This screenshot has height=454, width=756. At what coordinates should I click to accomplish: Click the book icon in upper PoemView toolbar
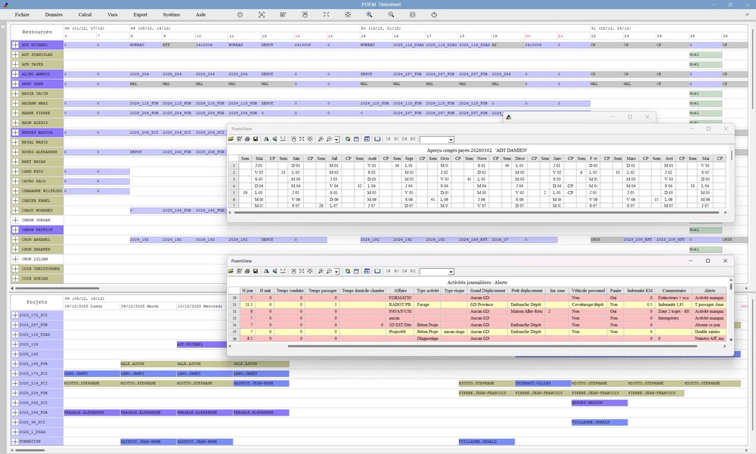[x=377, y=139]
